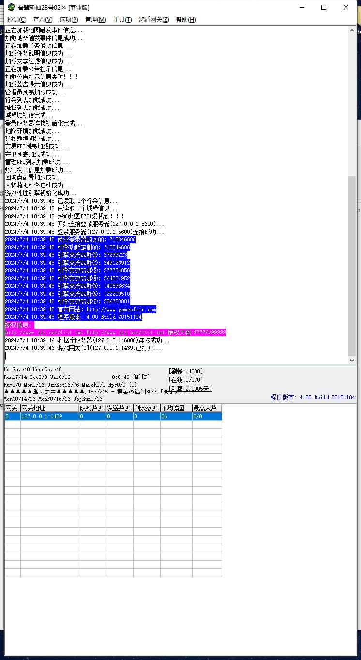This screenshot has width=361, height=660.
Task: Open the 帮助(H) menu
Action: 186,20
